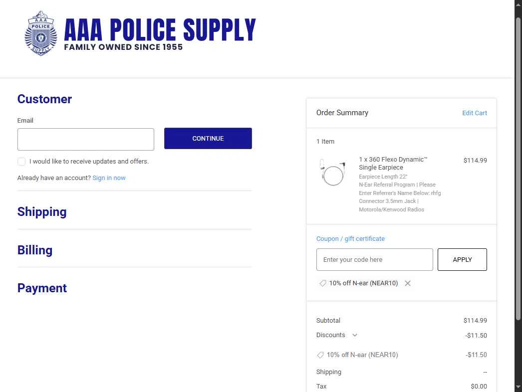Image resolution: width=522 pixels, height=392 pixels.
Task: Click the page vertical scrollbar thumb
Action: click(518, 168)
